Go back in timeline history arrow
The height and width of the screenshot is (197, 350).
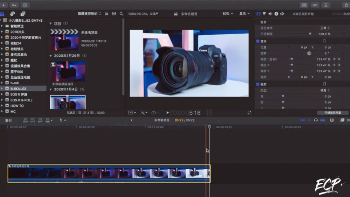tap(132, 120)
